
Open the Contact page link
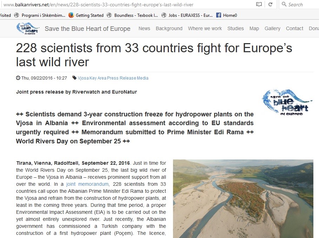[x=294, y=28]
